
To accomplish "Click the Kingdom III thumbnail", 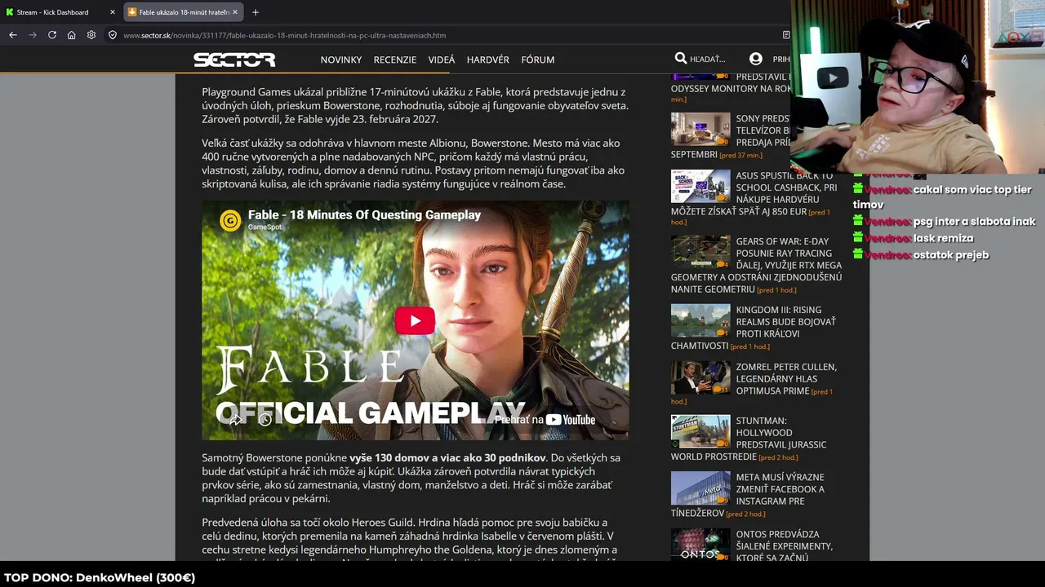I will click(700, 320).
